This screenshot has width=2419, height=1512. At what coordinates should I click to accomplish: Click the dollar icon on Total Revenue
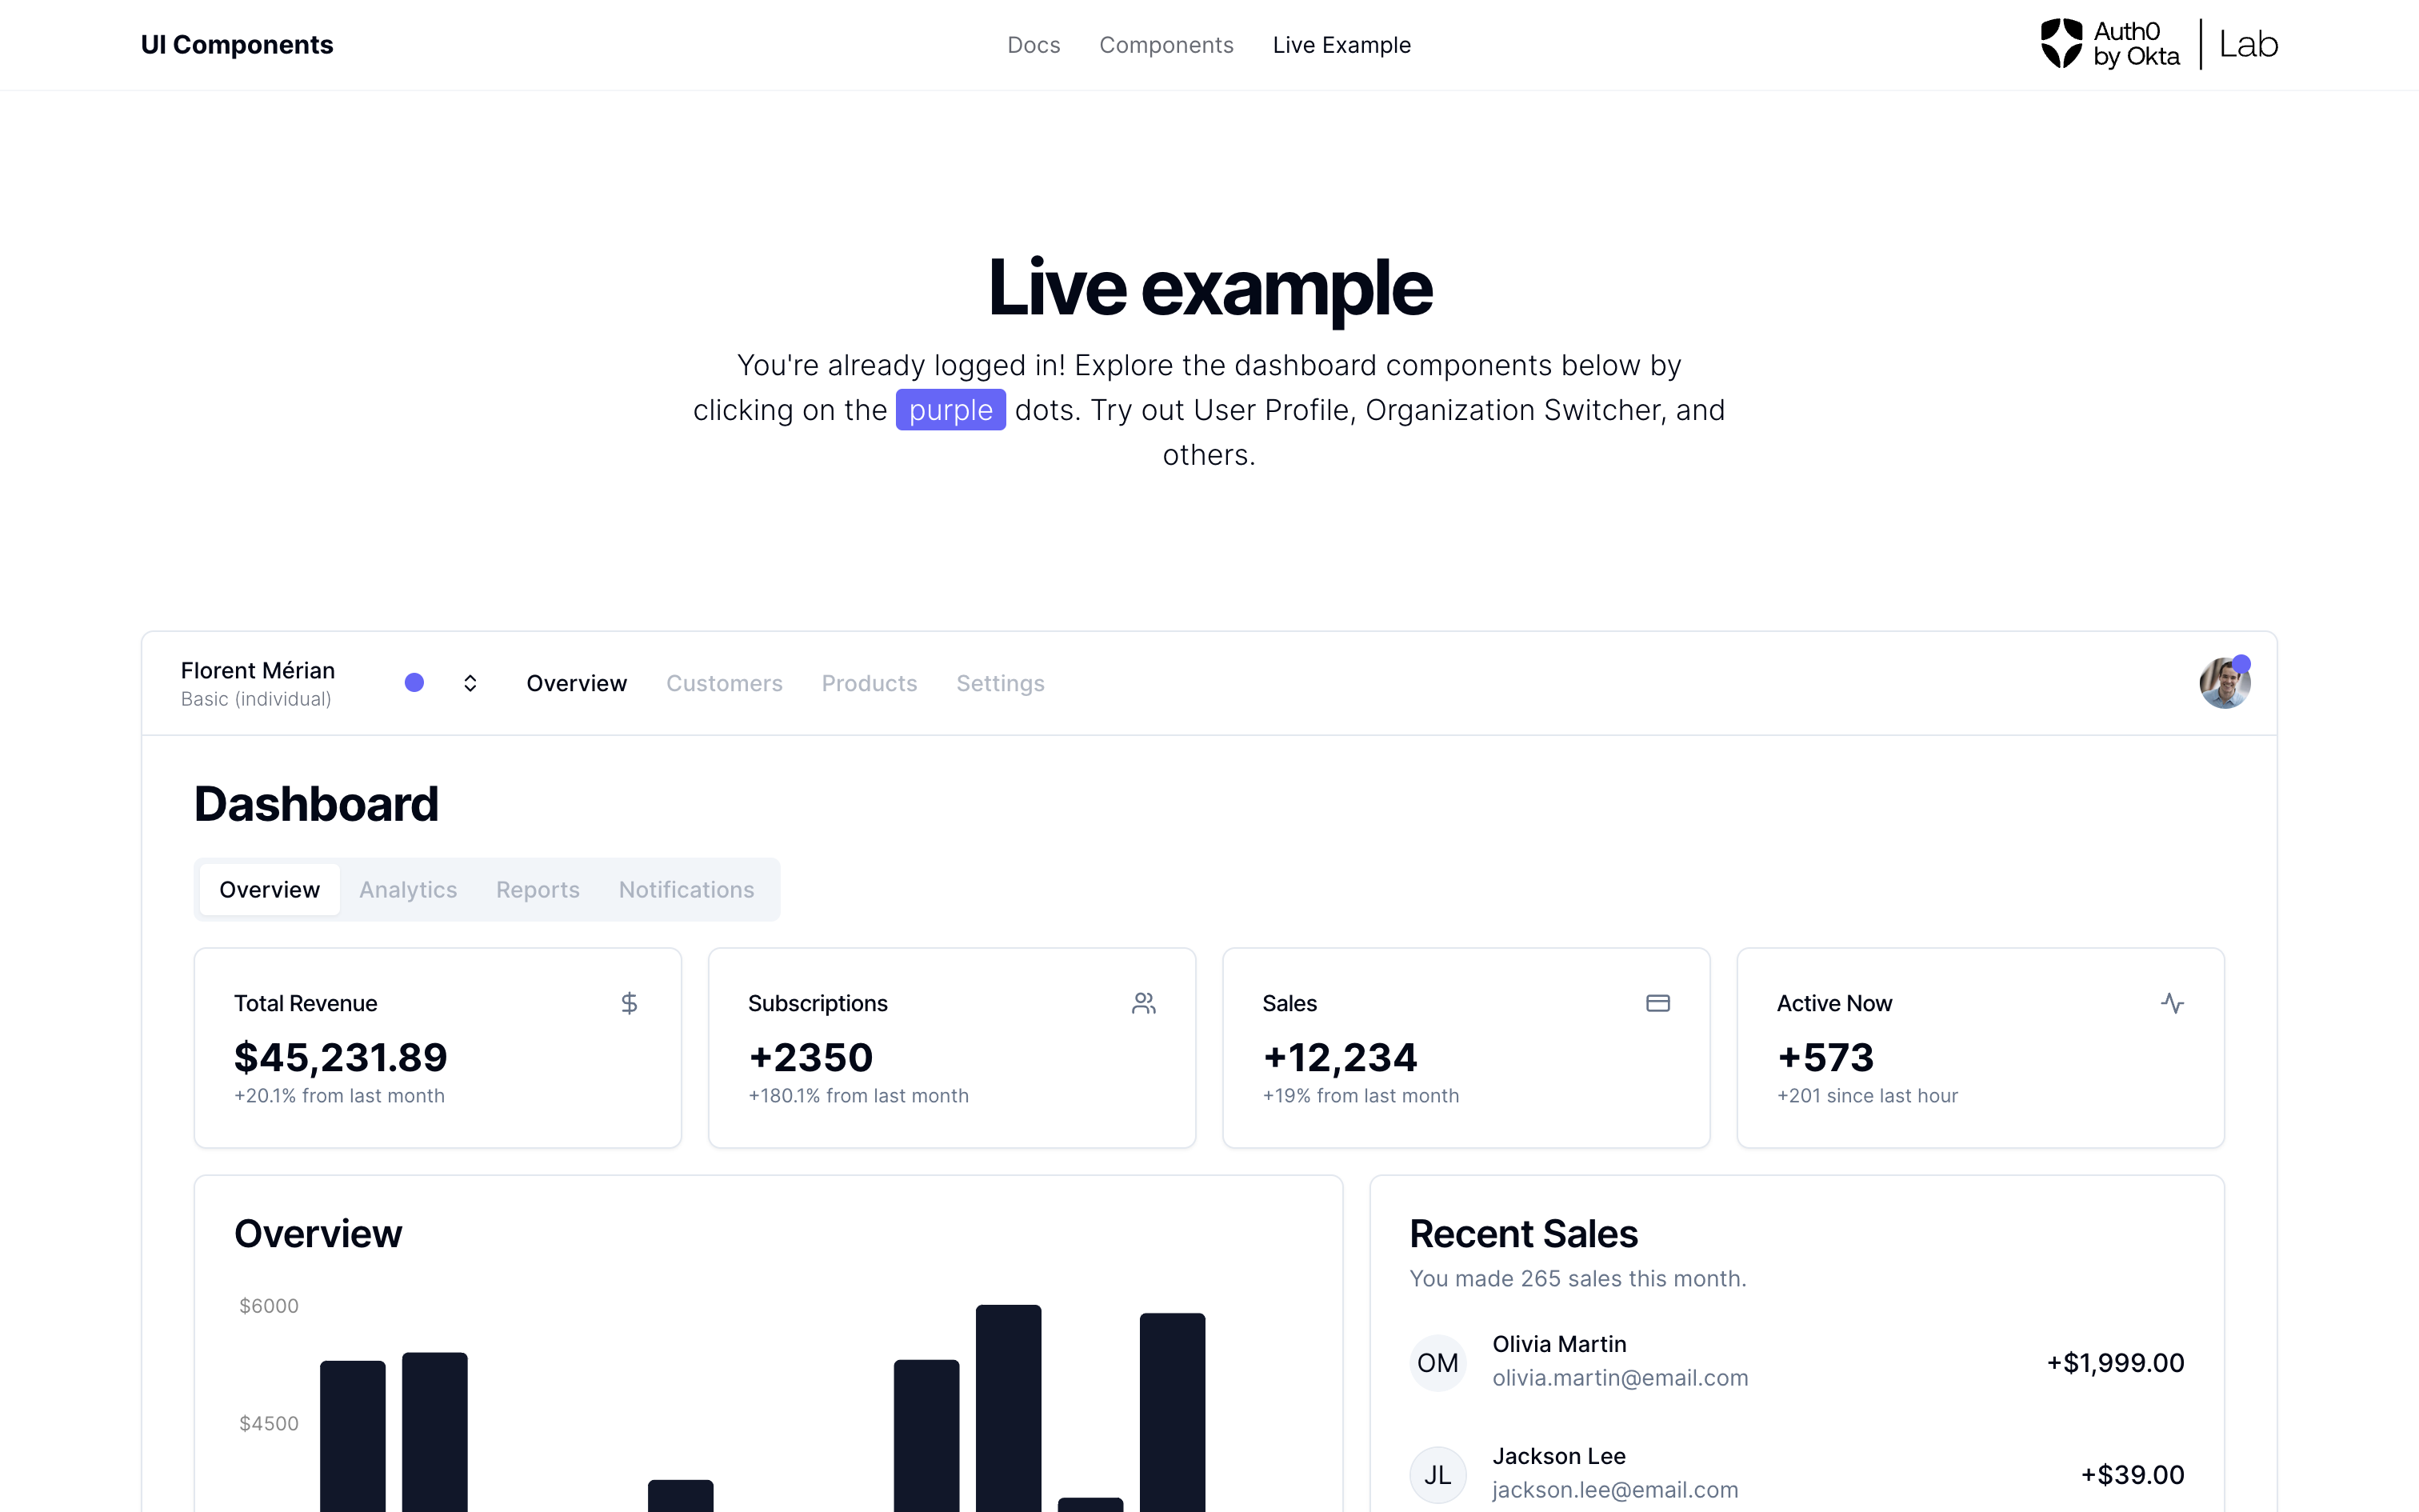tap(629, 1003)
